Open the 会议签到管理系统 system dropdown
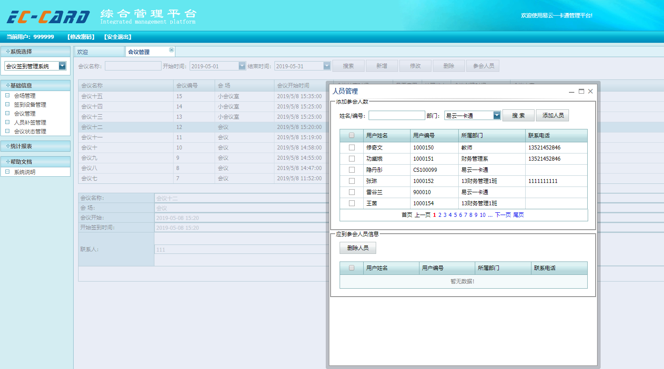This screenshot has width=664, height=369. click(62, 66)
